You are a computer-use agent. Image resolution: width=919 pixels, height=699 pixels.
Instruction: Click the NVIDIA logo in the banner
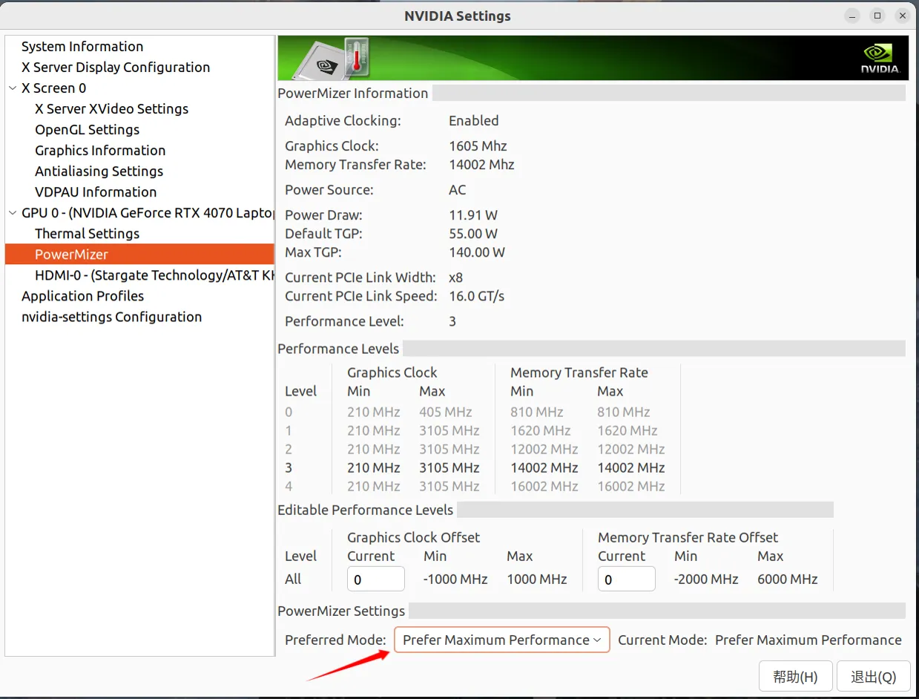(880, 59)
